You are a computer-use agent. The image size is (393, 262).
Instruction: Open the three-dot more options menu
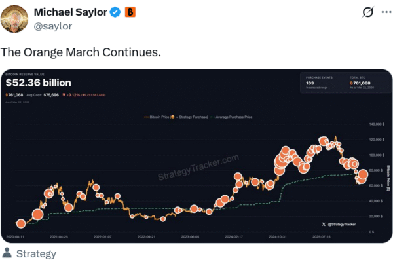[384, 12]
